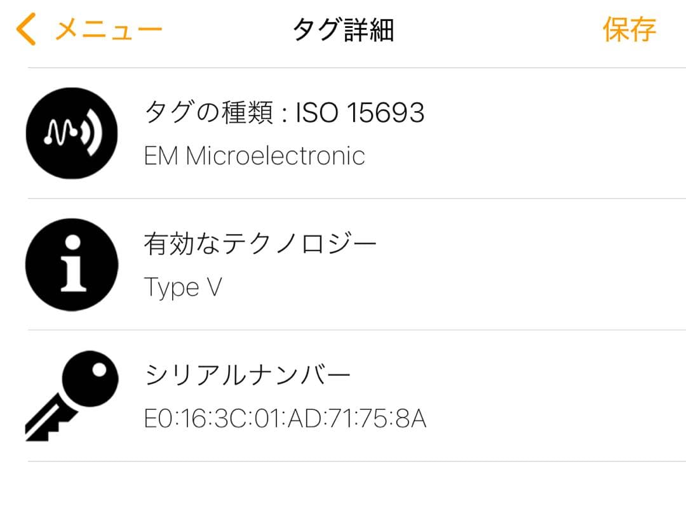Tap 保存 to save the tag
The height and width of the screenshot is (514, 686).
point(629,30)
